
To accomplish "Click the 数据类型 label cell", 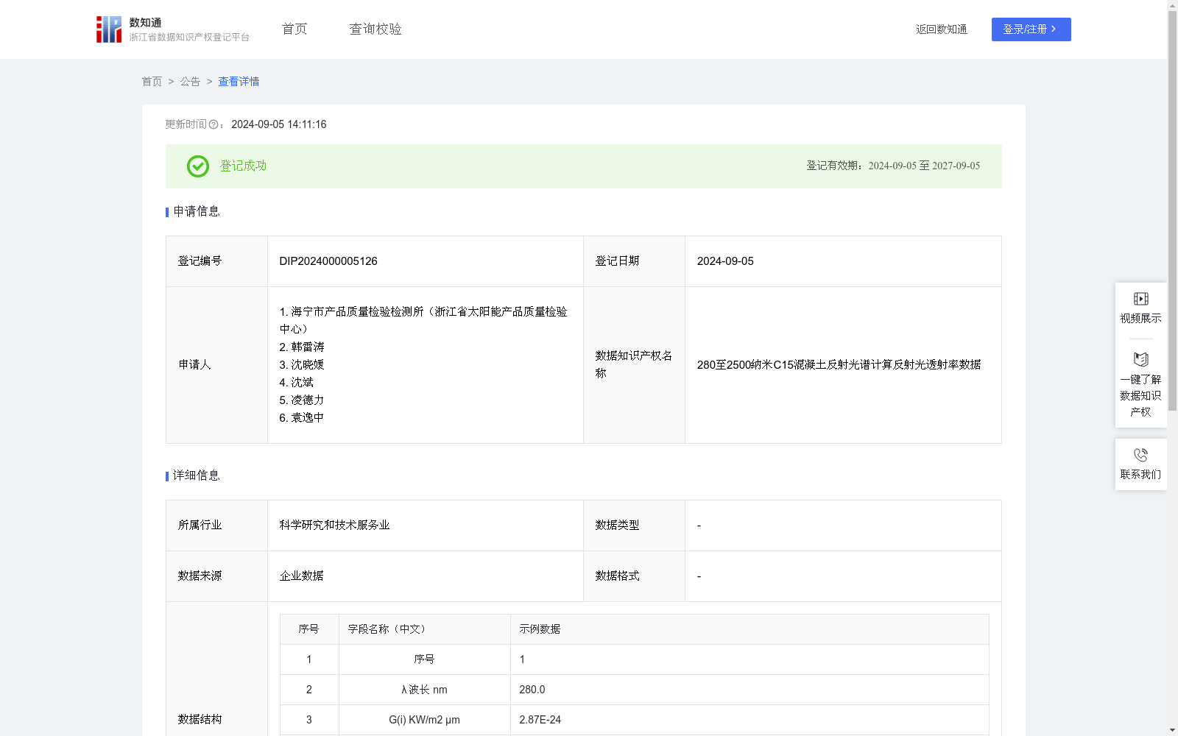I will coord(634,525).
